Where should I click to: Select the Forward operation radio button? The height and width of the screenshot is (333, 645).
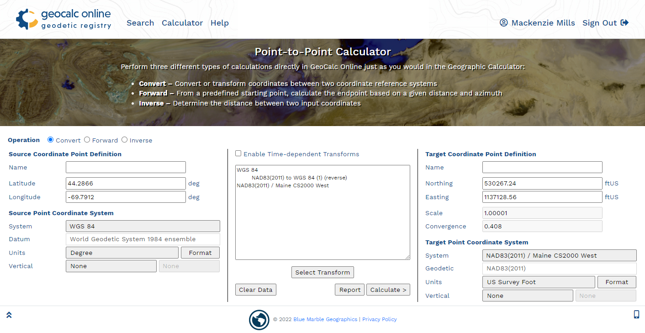click(87, 140)
